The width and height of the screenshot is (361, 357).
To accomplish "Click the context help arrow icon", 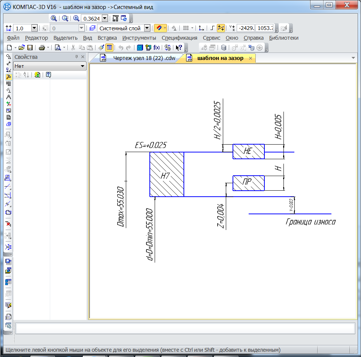I will tap(179, 48).
